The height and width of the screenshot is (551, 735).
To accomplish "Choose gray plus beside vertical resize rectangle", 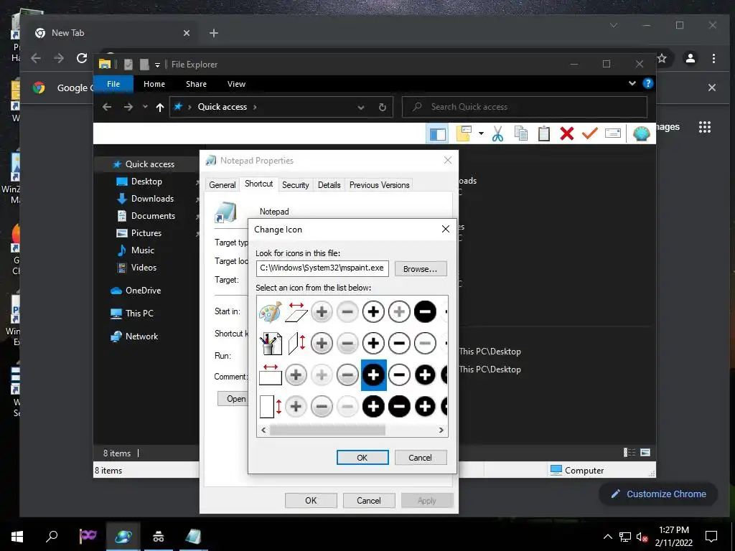I will tap(296, 406).
